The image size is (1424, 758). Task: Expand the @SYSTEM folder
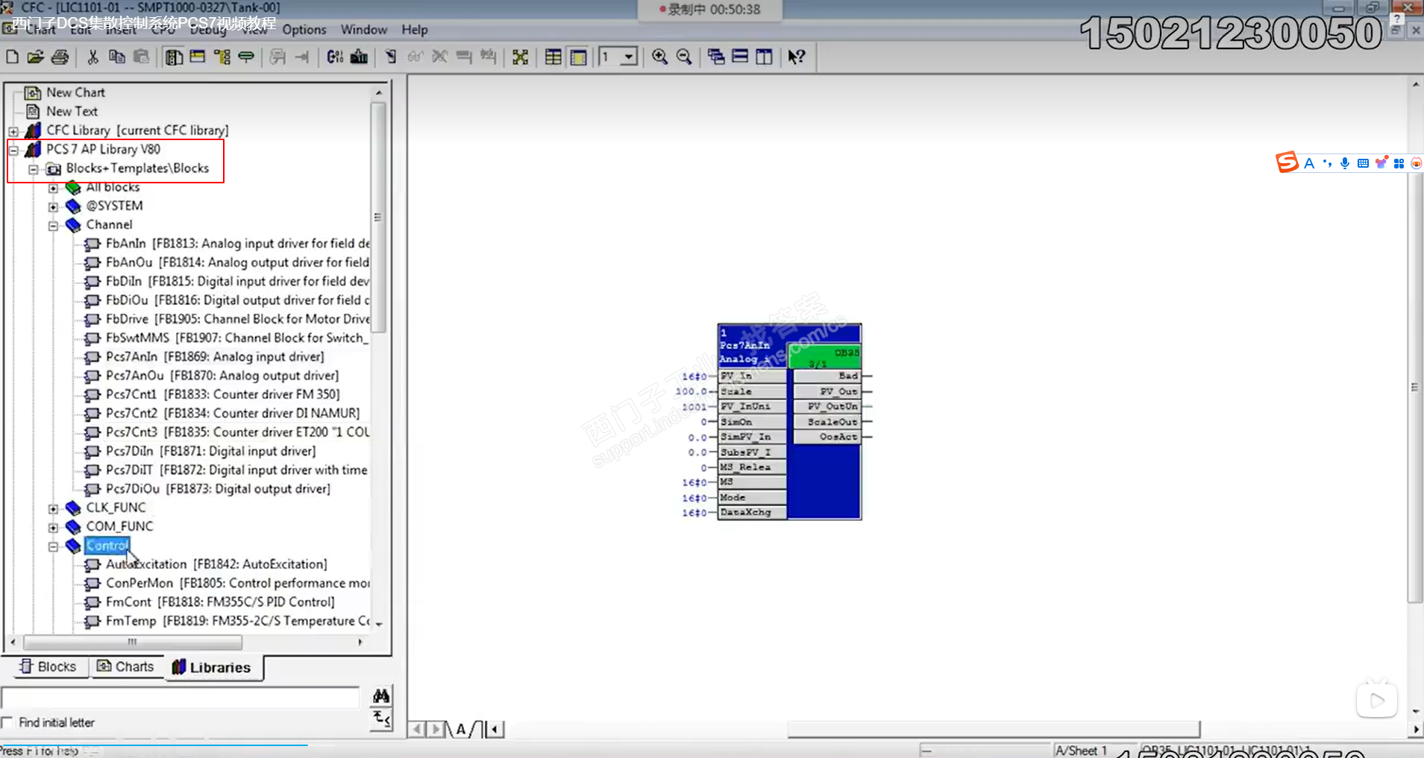click(x=53, y=206)
